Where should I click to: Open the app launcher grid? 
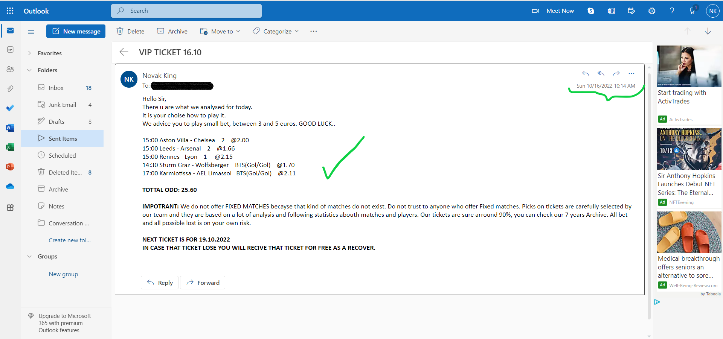point(10,11)
